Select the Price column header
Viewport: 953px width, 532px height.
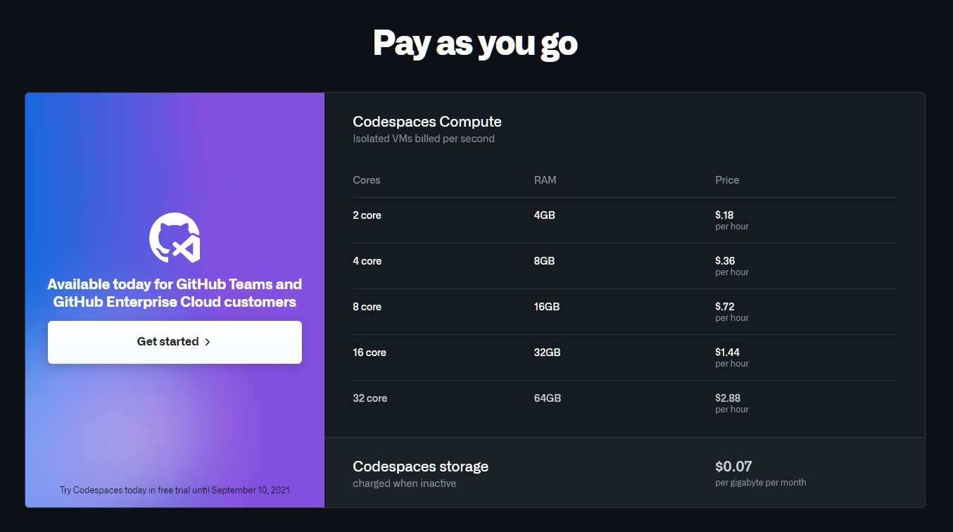(x=726, y=180)
